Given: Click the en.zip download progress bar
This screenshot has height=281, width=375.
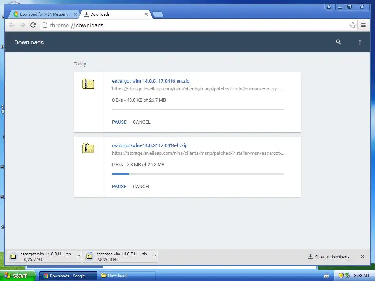Looking at the screenshot, I should [198, 109].
